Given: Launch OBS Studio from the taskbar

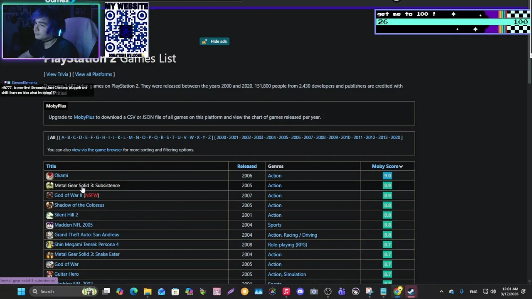Looking at the screenshot, I should (x=328, y=292).
